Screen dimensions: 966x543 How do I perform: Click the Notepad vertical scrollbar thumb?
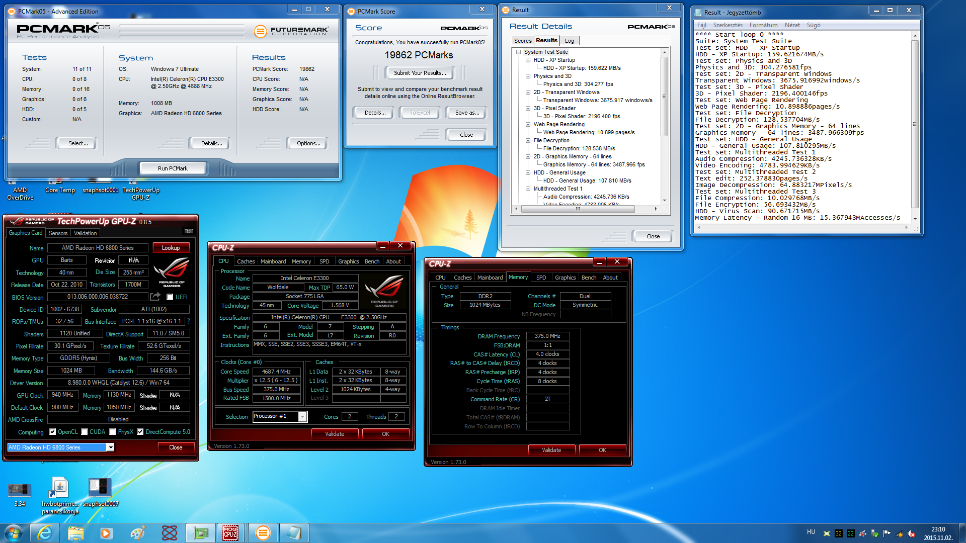pyautogui.click(x=915, y=124)
